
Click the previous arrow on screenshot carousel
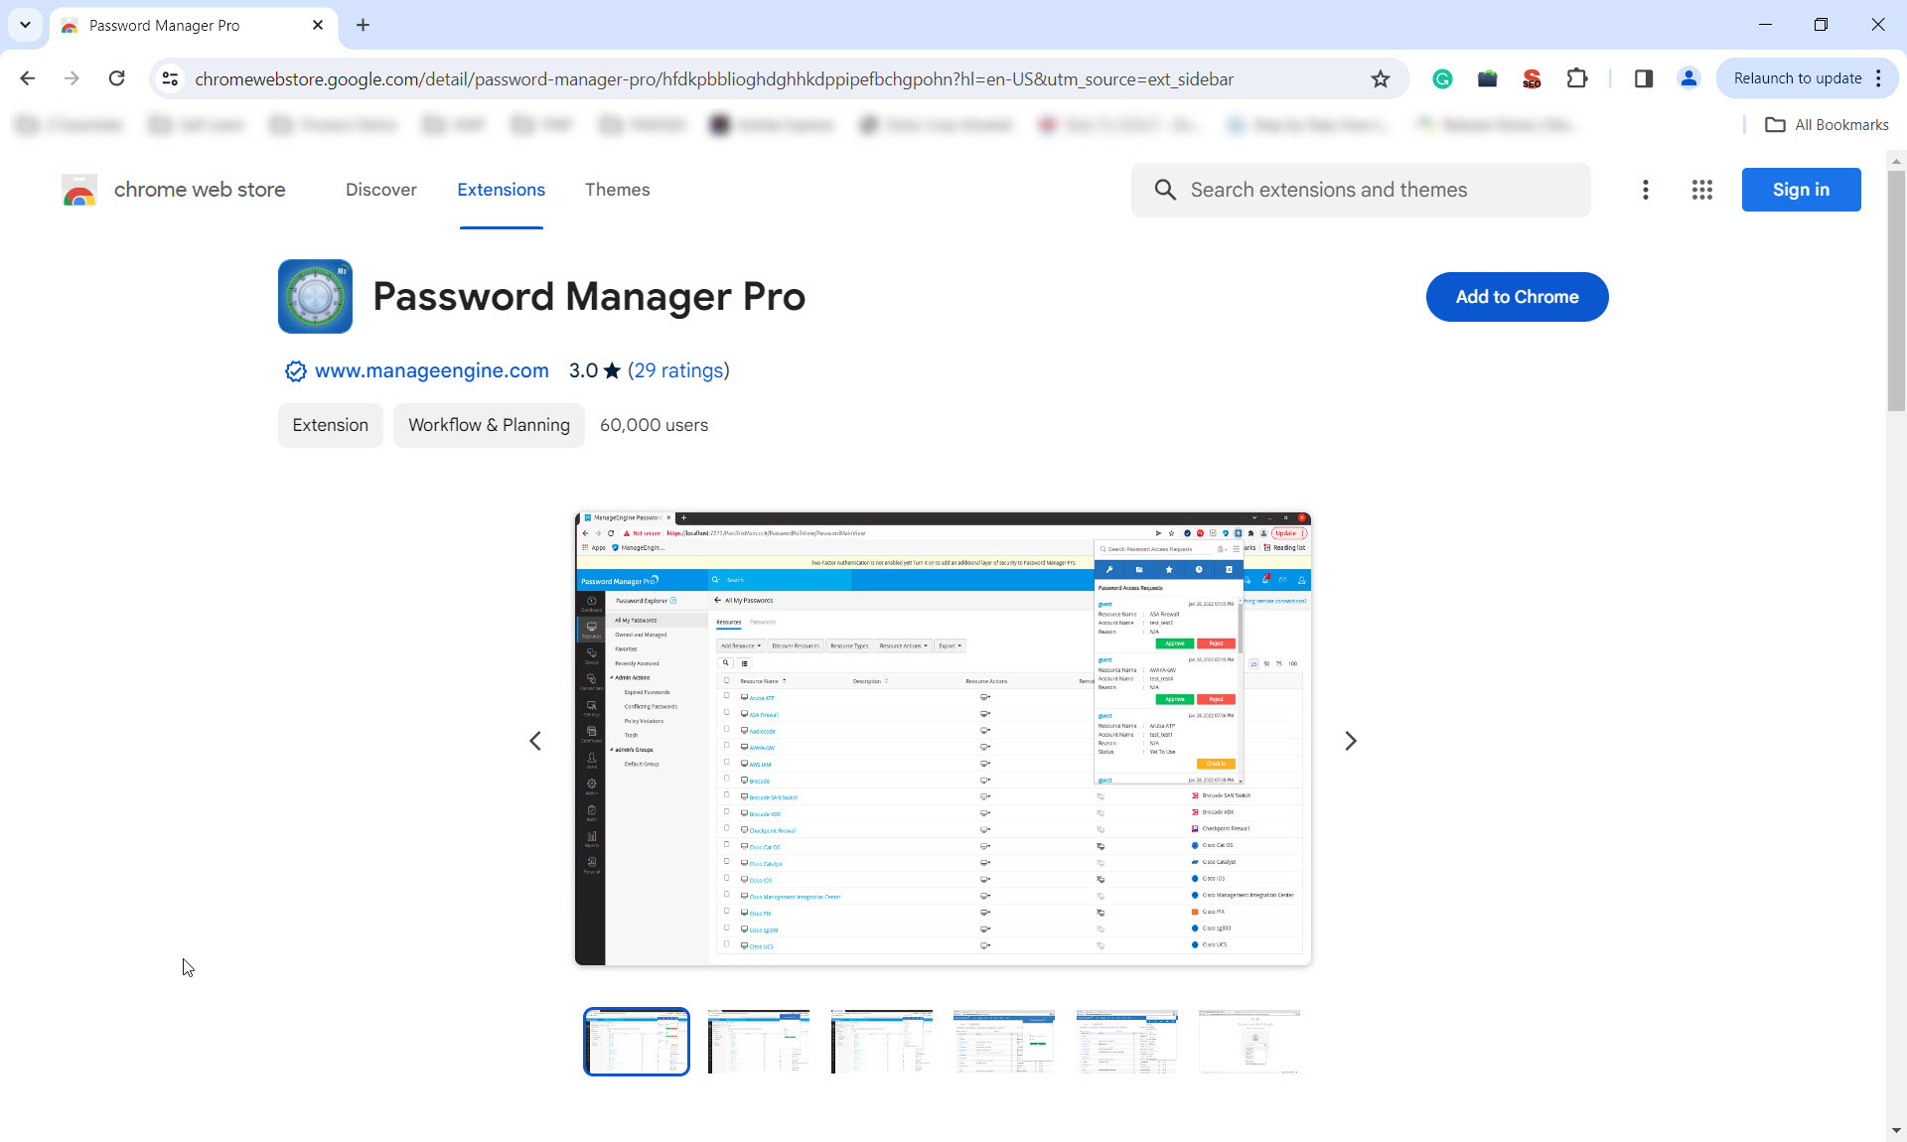coord(535,741)
